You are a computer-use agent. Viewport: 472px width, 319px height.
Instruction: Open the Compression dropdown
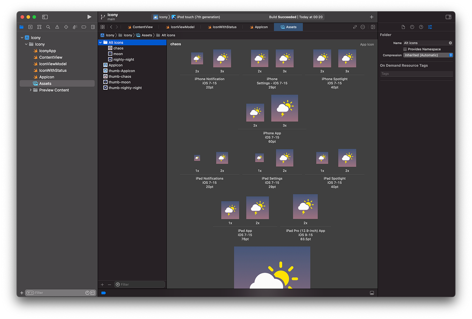point(428,55)
